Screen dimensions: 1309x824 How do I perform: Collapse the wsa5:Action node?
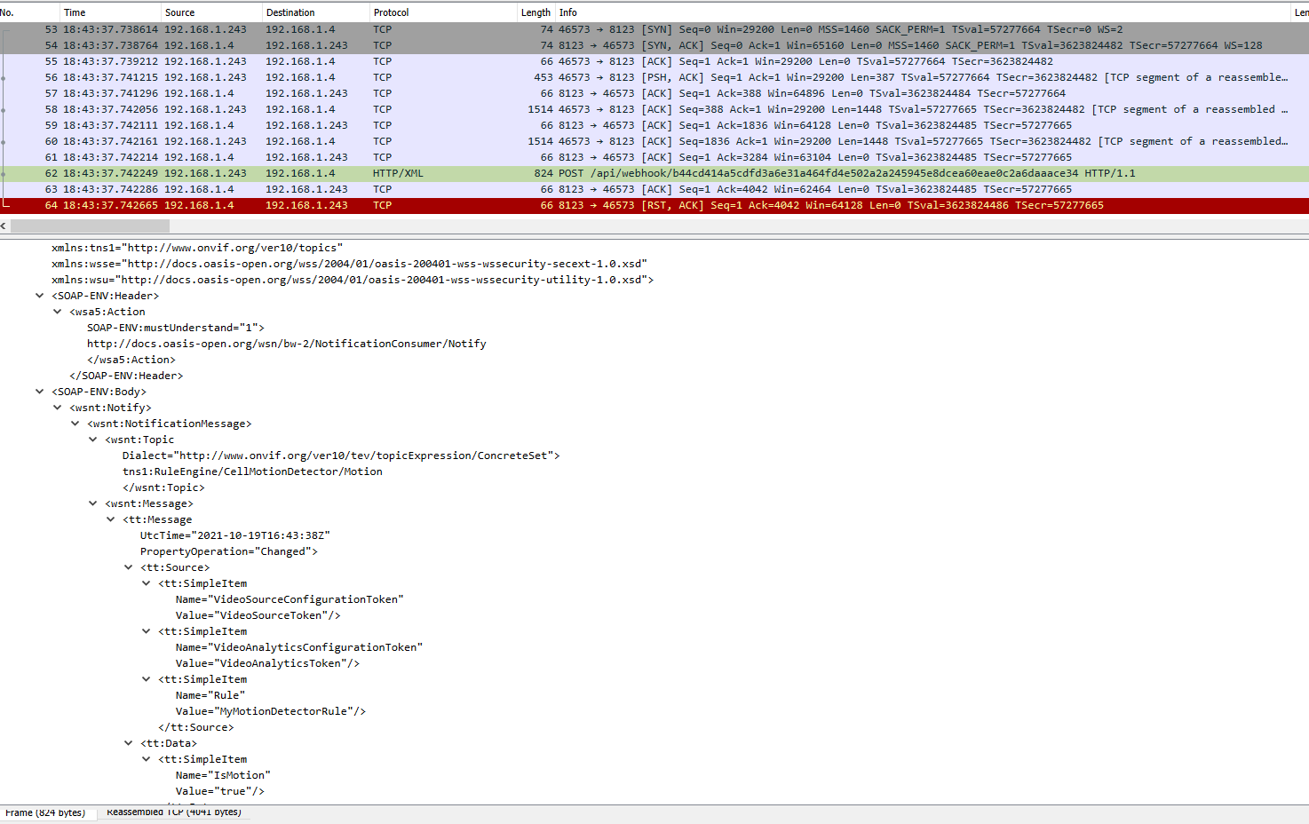click(x=58, y=312)
